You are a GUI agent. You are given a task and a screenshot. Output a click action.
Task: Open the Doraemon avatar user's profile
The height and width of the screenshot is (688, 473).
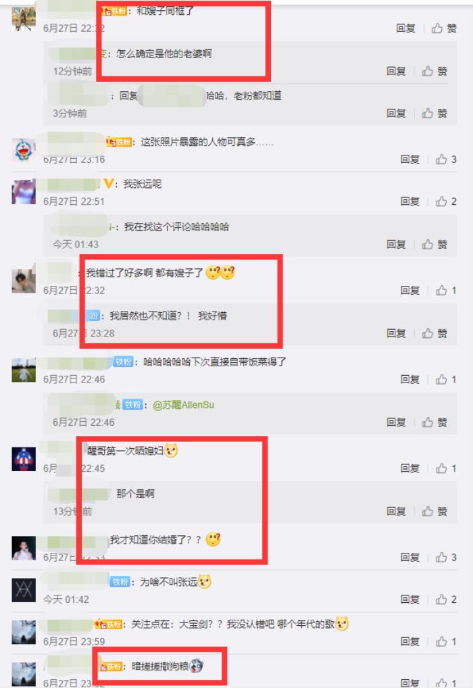point(24,149)
